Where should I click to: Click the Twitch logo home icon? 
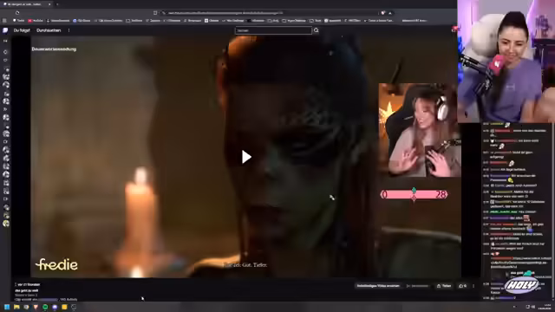click(5, 30)
